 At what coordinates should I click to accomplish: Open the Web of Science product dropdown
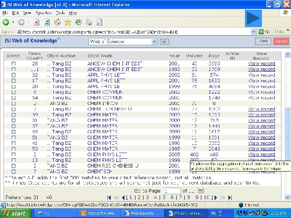click(154, 42)
